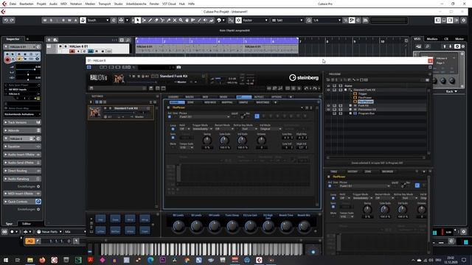Toggle Read automation (R) in toolbar
Image resolution: width=472 pixels, height=265 pixels.
tap(63, 20)
